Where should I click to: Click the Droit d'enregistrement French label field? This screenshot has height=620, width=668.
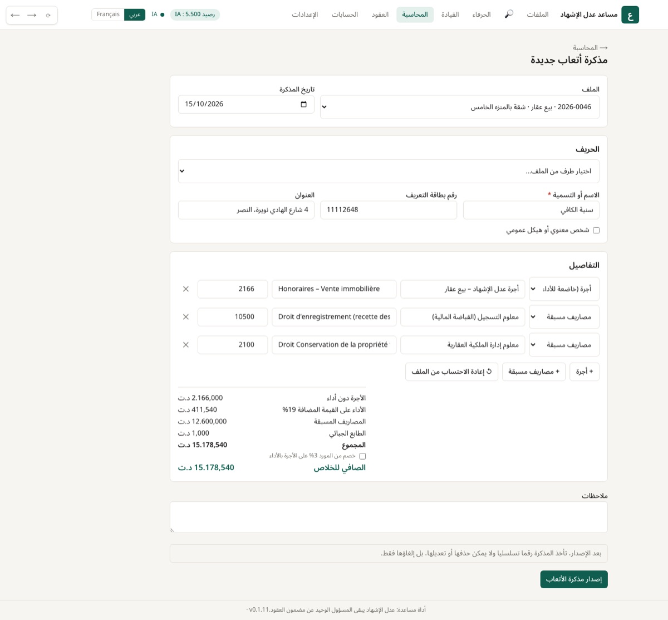point(334,317)
